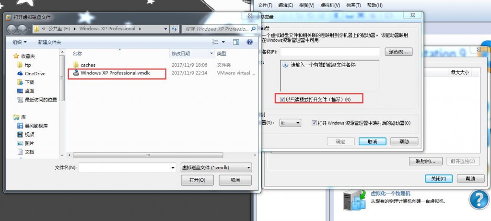Image resolution: width=491 pixels, height=221 pixels.
Task: Select the 库 libraries node
Action: coord(20,117)
